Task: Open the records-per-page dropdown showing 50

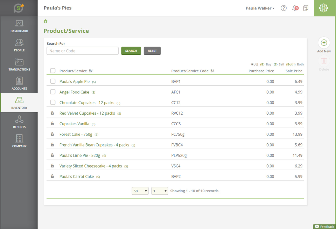Action: point(140,191)
